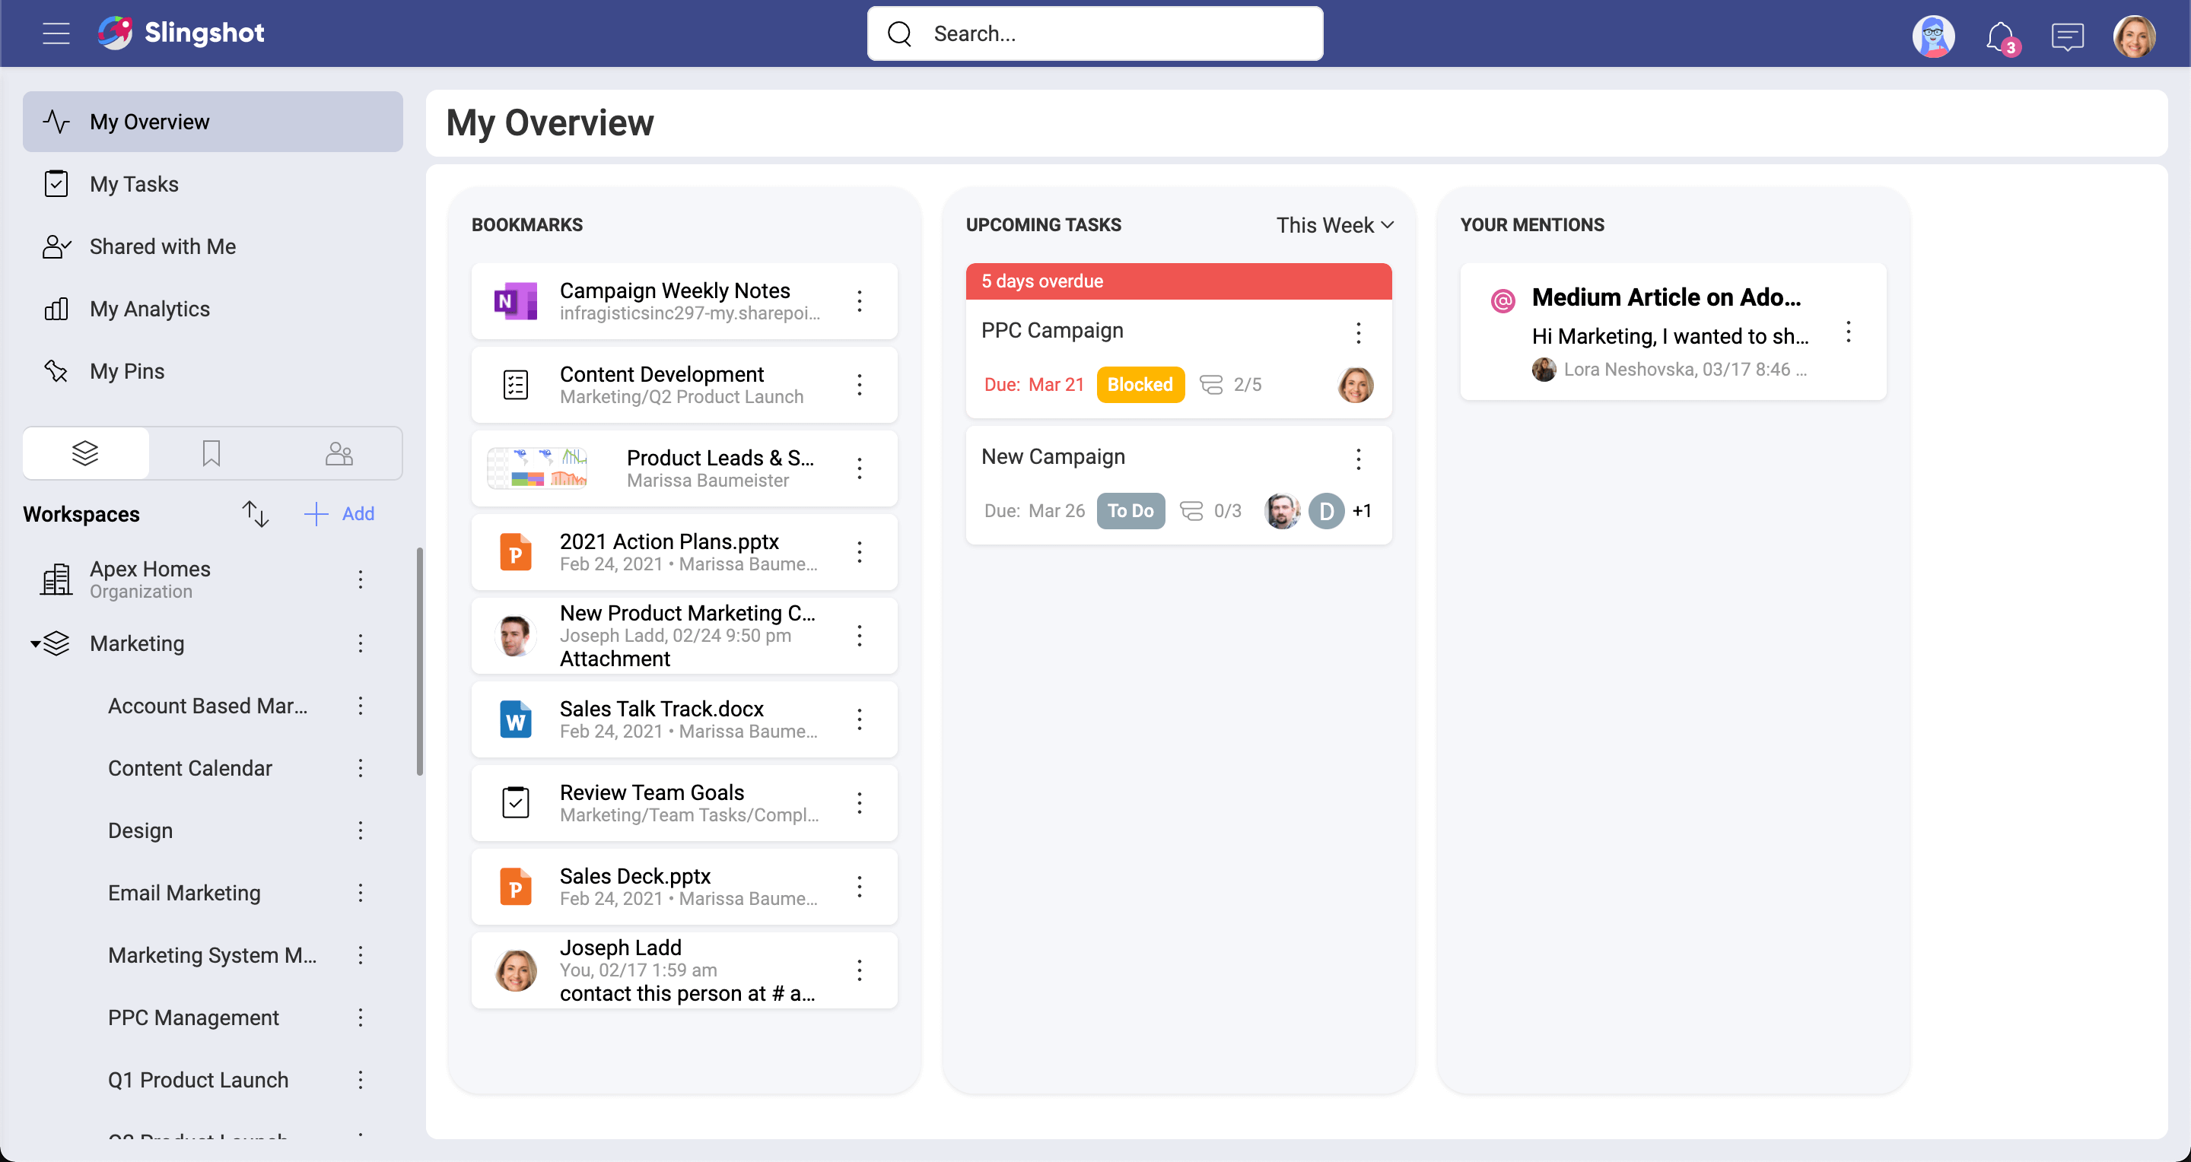Expand options menu for Campaign Weekly Notes bookmark
Screen dimensions: 2191x1162
pos(860,301)
